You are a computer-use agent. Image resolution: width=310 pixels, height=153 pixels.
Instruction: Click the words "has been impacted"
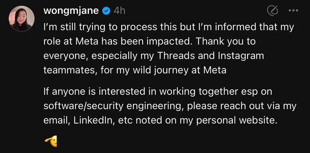tap(144, 42)
